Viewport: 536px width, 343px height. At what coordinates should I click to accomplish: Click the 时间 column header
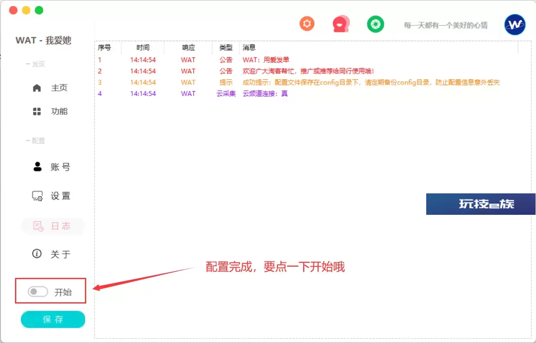click(143, 48)
